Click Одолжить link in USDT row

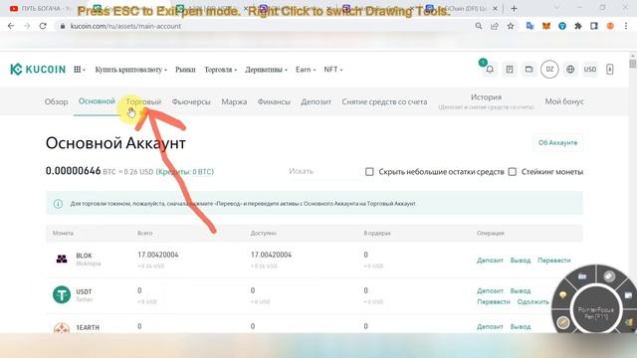point(533,302)
